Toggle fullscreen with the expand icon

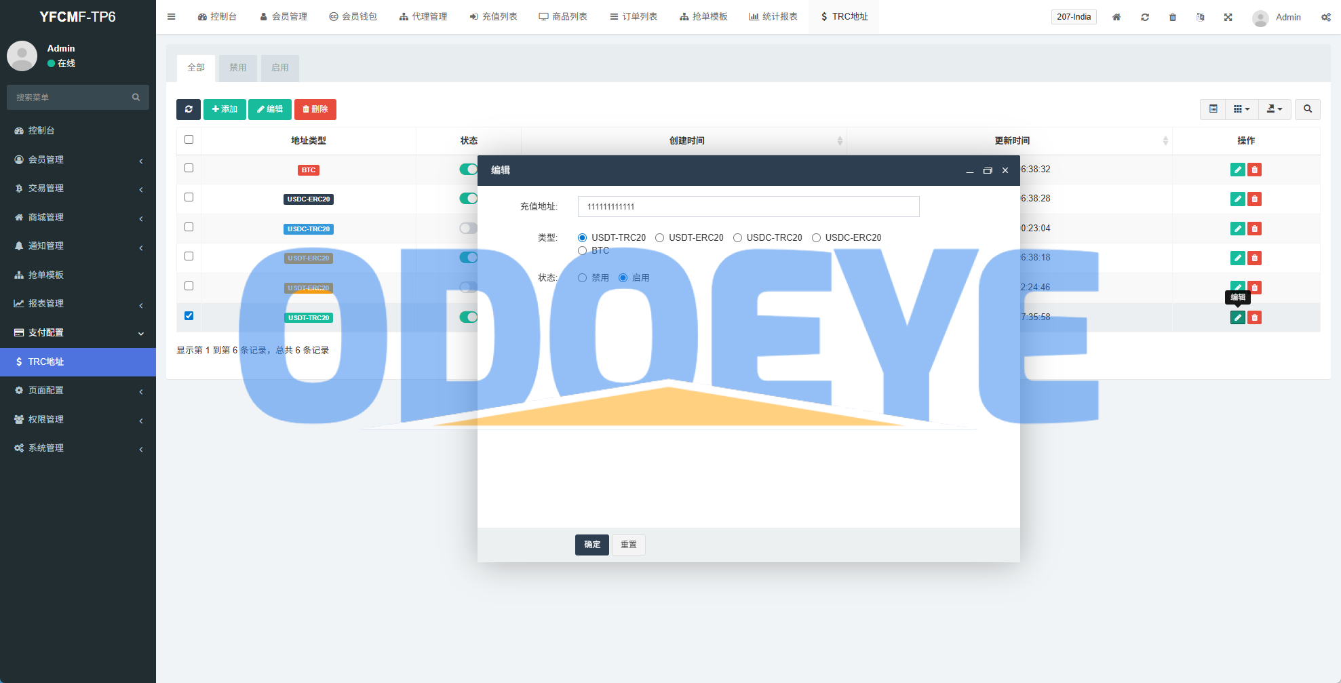(1228, 17)
